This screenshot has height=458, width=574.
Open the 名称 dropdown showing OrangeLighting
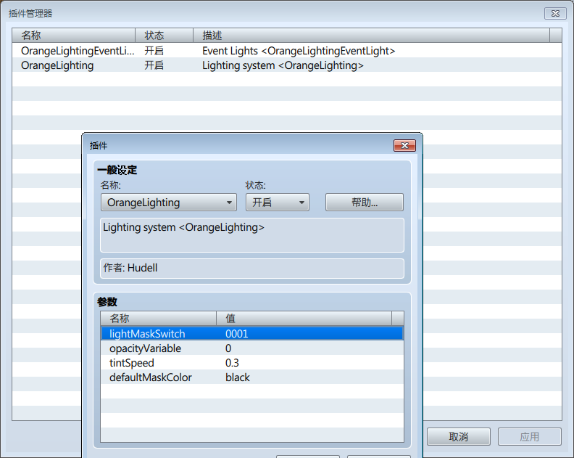coord(169,203)
